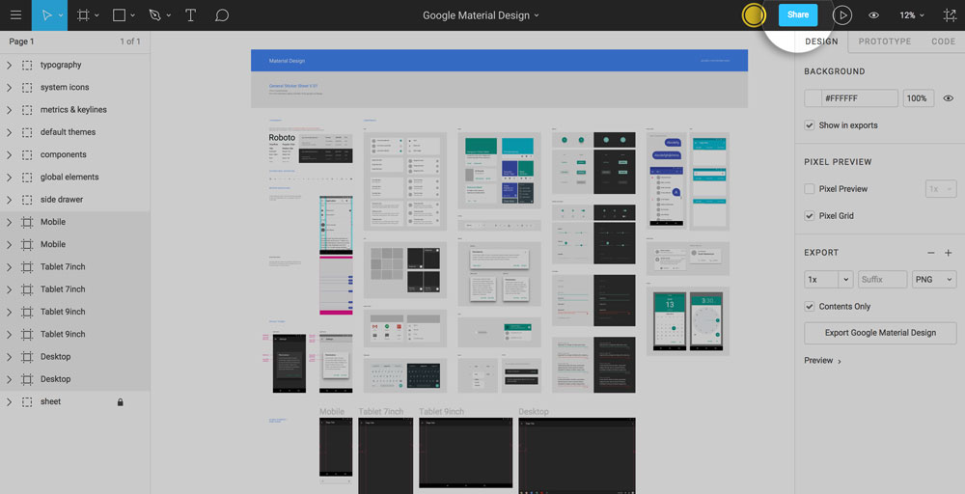Screen dimensions: 965x494
Task: Click the frame icon beside Tablet 7inch, first row
Action: coord(27,267)
